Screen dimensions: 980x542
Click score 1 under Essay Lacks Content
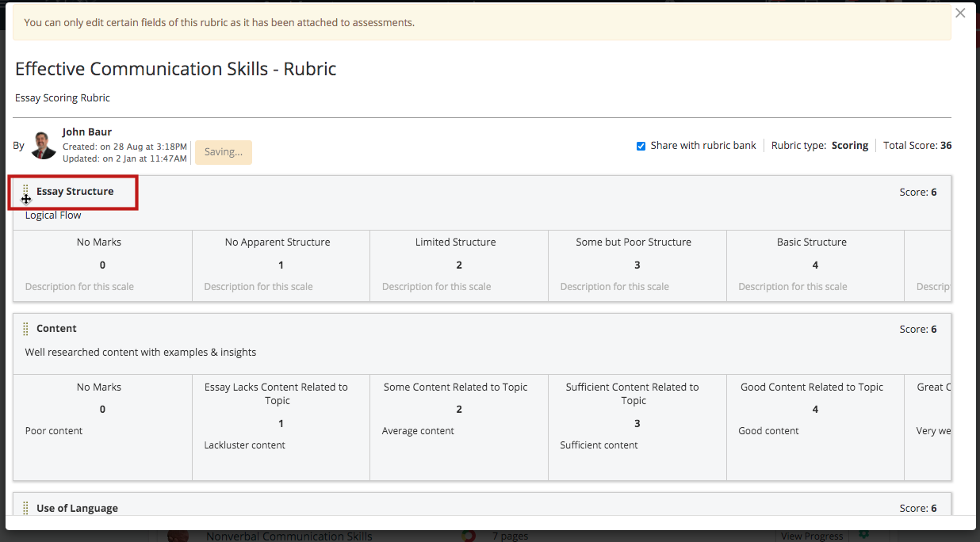(281, 424)
